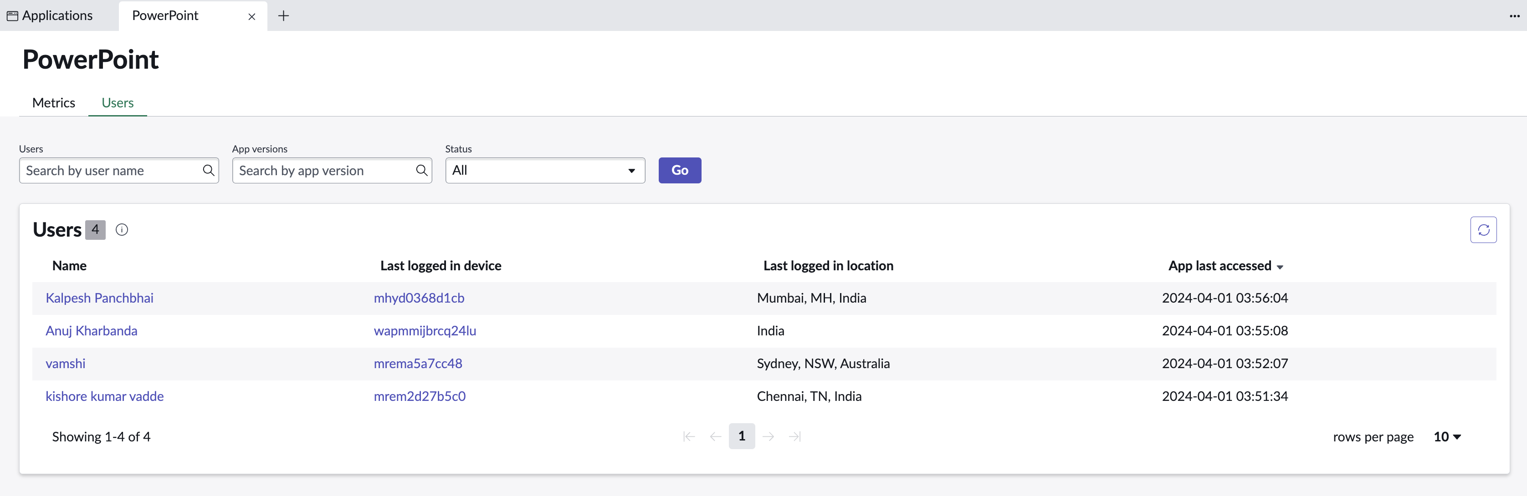
Task: Go to next page arrow
Action: click(x=768, y=436)
